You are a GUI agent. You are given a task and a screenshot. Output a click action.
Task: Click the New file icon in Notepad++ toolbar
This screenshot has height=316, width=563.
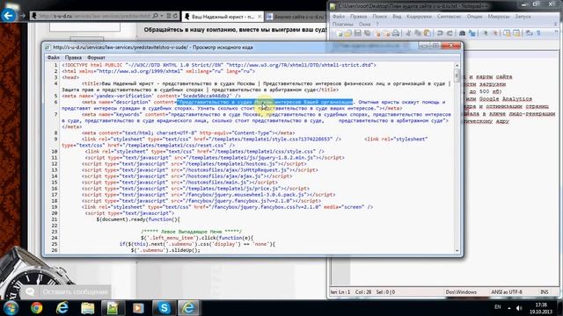pyautogui.click(x=340, y=33)
